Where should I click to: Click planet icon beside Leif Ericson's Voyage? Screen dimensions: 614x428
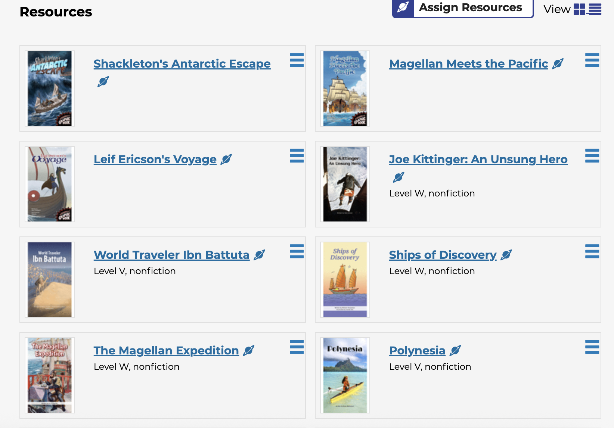pos(226,159)
